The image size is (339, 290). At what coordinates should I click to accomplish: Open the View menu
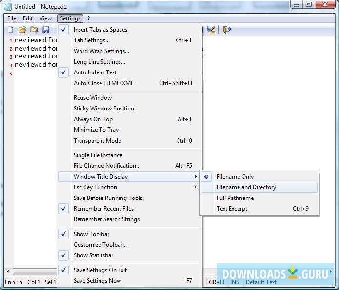[45, 18]
